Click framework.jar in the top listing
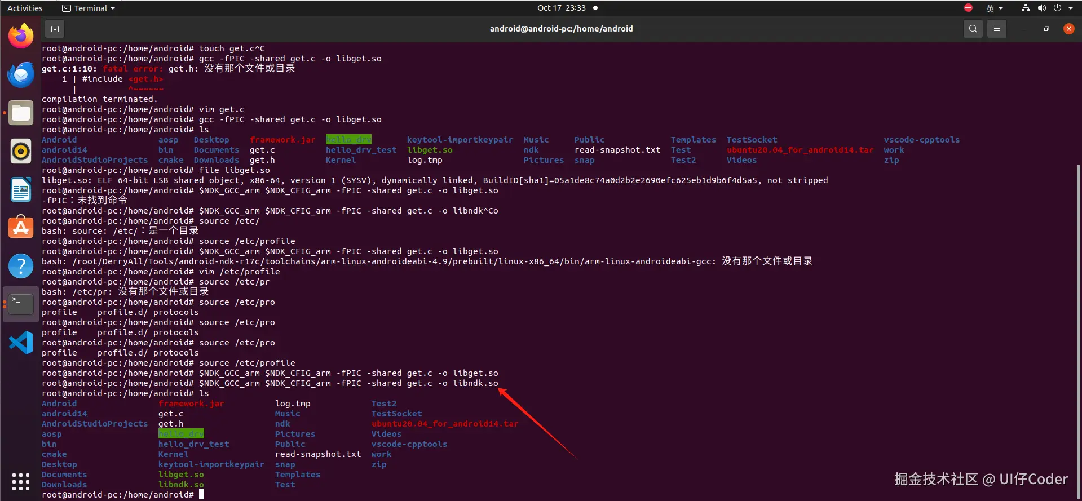 [x=282, y=140]
